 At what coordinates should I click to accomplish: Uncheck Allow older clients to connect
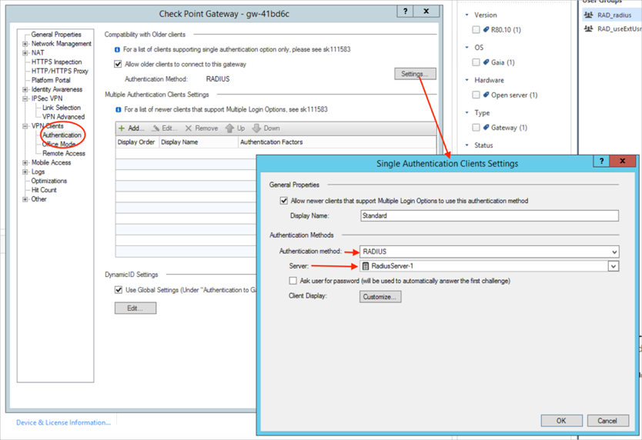tap(118, 64)
